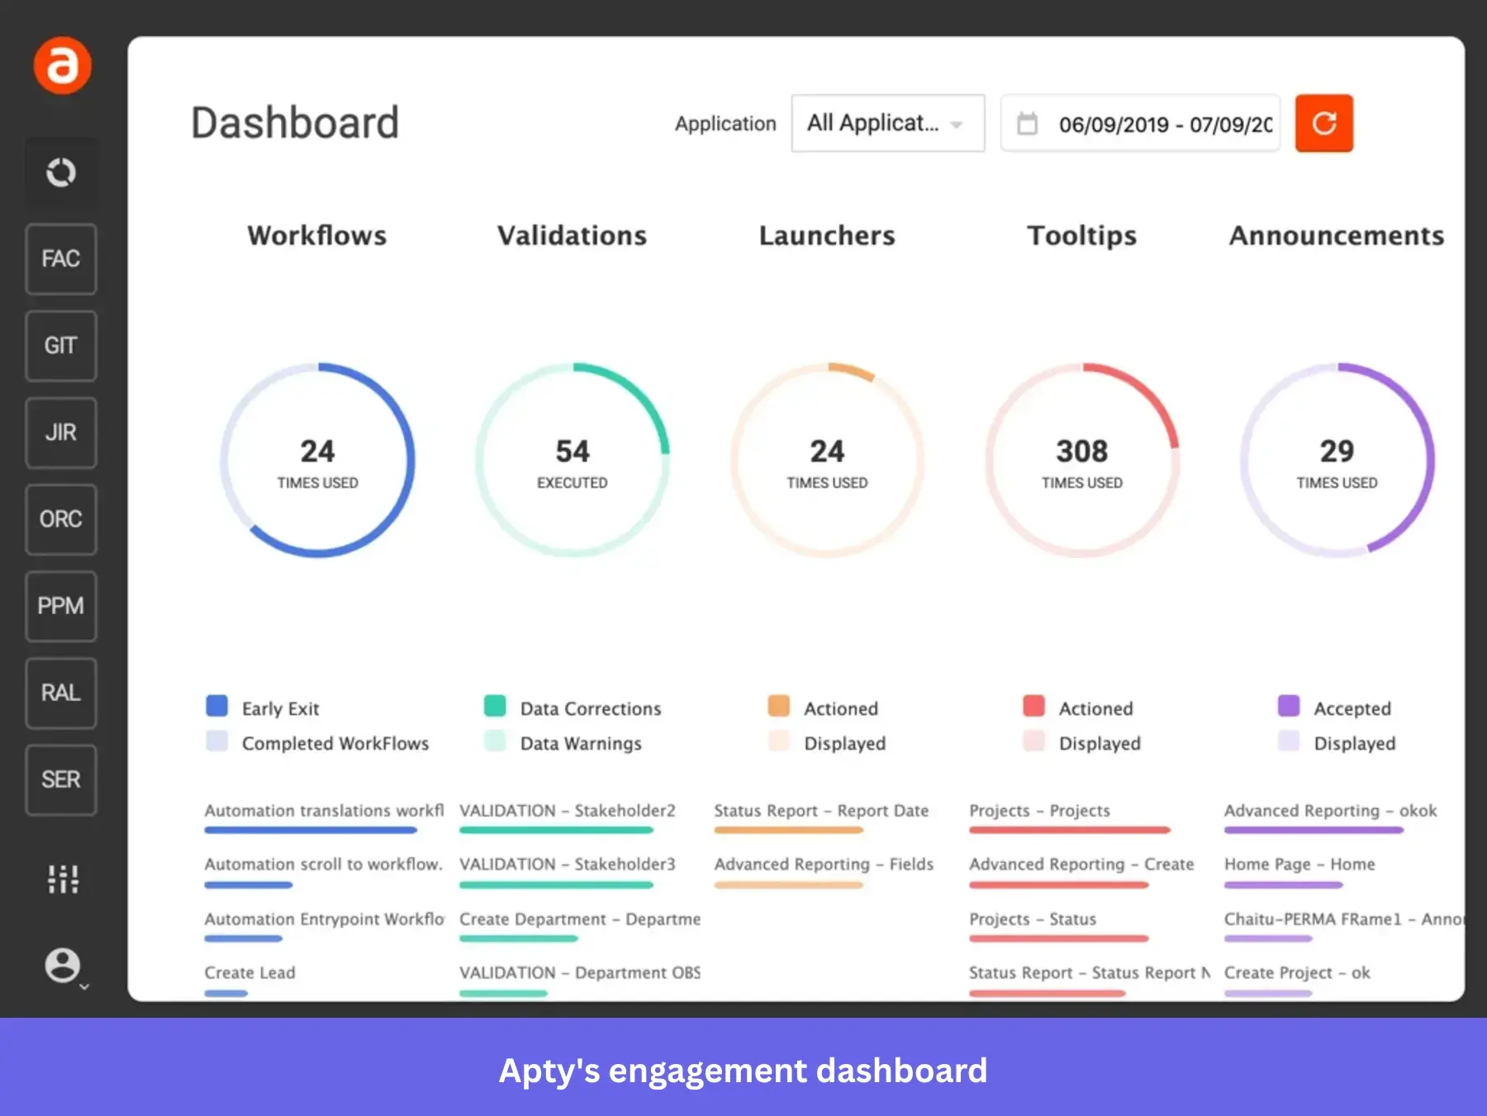Select the Tooltips section heading
The height and width of the screenshot is (1116, 1487).
point(1081,236)
